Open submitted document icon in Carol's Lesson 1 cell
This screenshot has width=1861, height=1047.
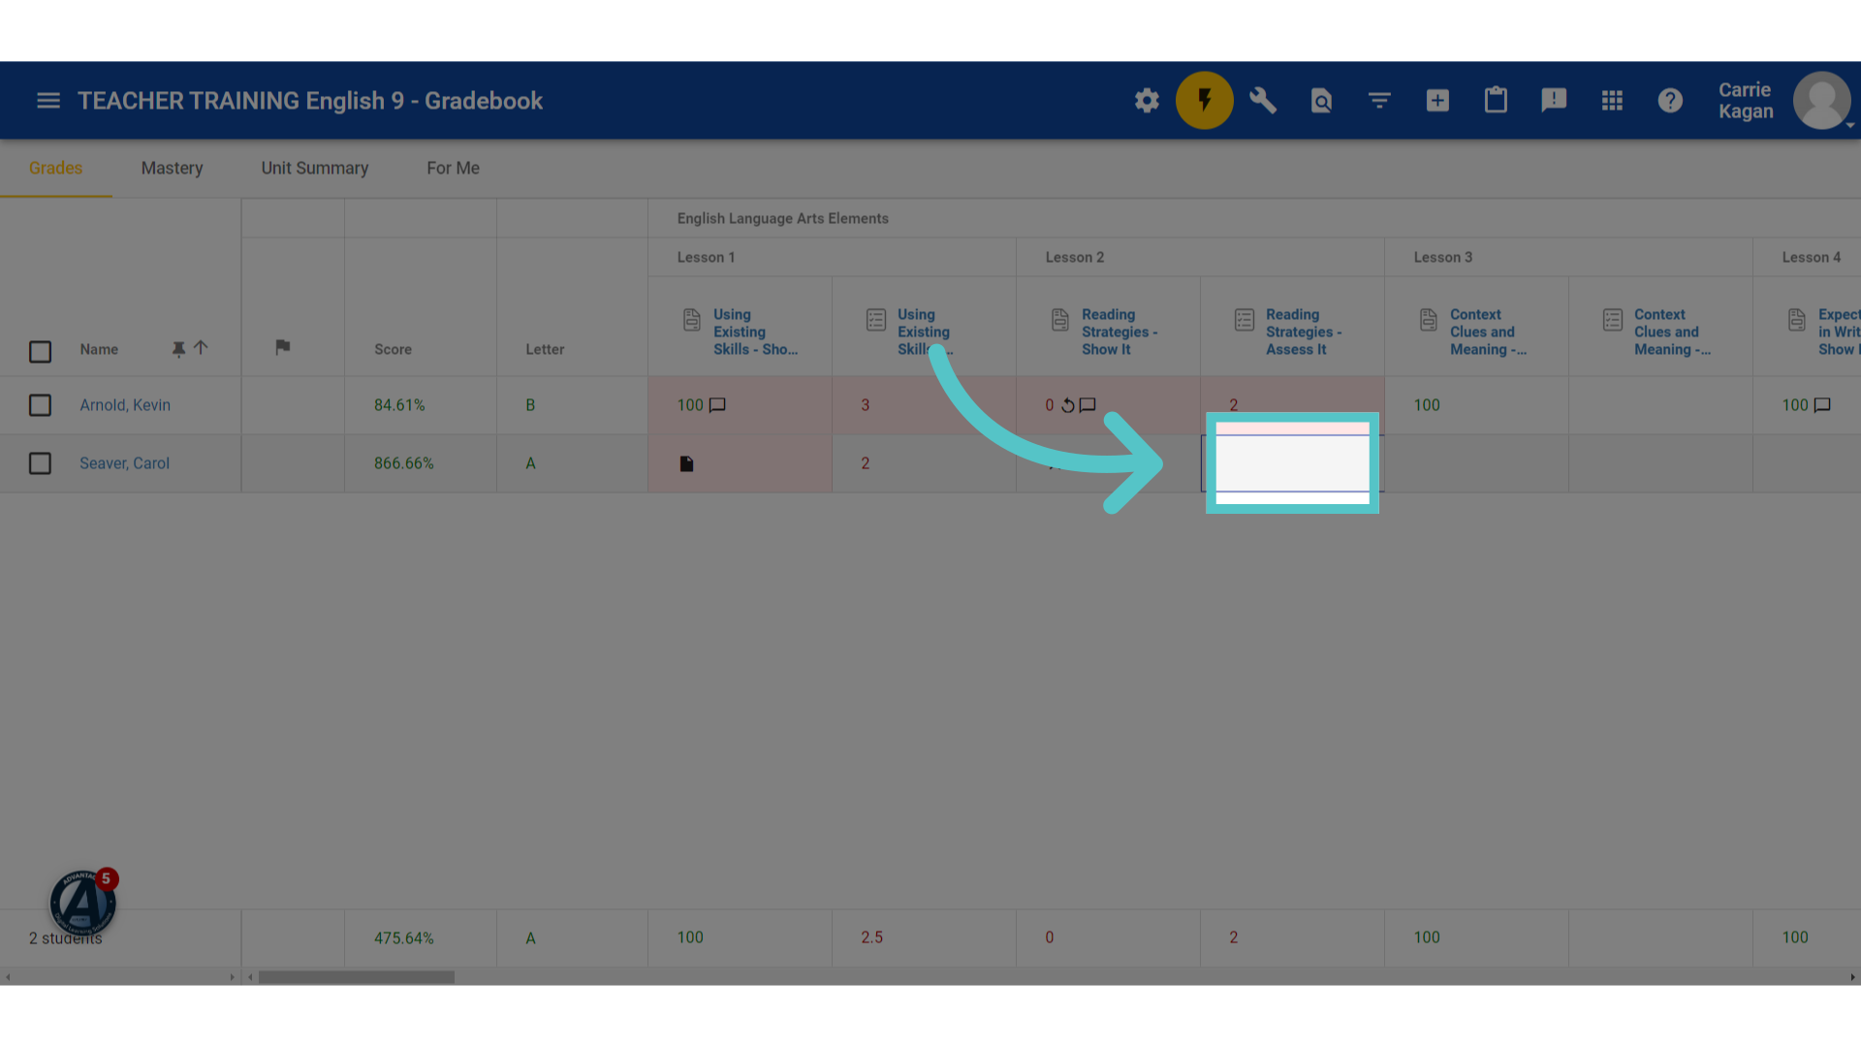pyautogui.click(x=686, y=463)
